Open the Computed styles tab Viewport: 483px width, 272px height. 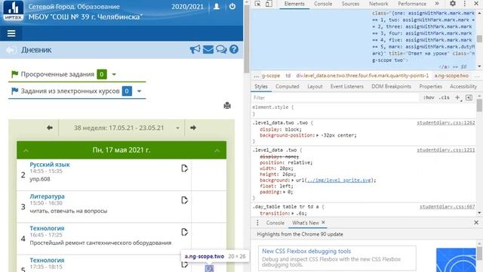click(x=287, y=87)
